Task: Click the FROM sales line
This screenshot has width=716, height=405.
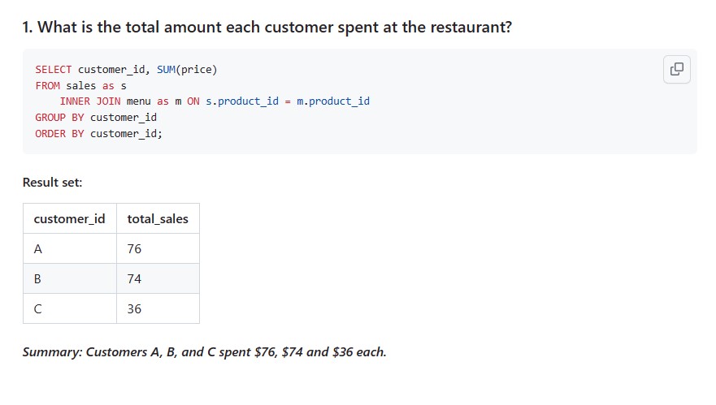Action: (80, 86)
